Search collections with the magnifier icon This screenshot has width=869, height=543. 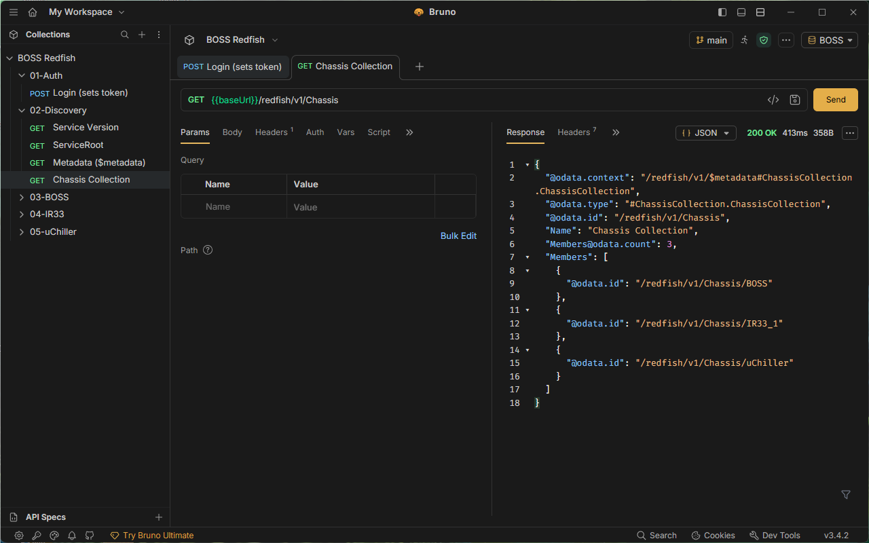pos(125,35)
